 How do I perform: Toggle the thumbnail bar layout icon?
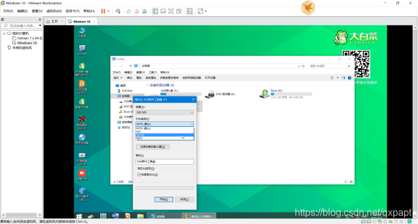click(x=163, y=11)
